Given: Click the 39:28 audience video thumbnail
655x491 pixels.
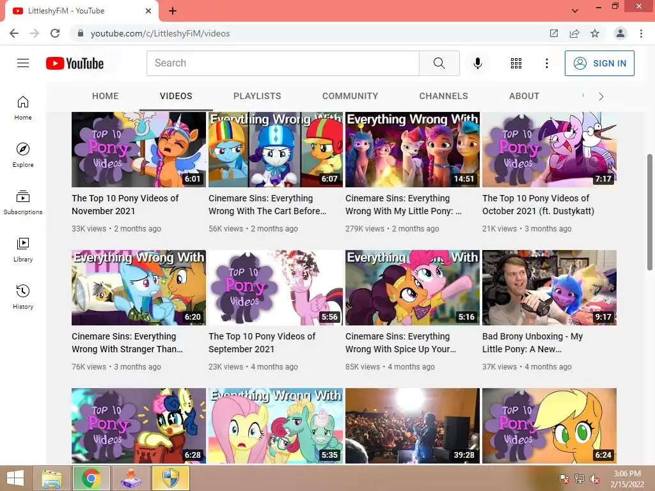Looking at the screenshot, I should click(413, 426).
